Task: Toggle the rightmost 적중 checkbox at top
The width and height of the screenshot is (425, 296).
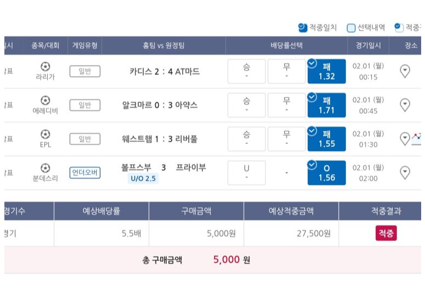Action: [399, 27]
